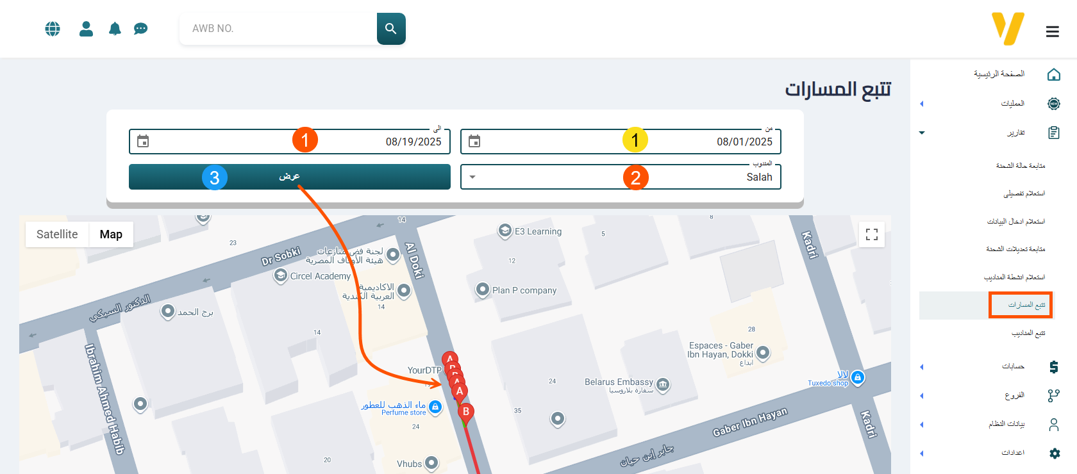
Task: Click the تقارير clipboard icon
Action: (1054, 133)
